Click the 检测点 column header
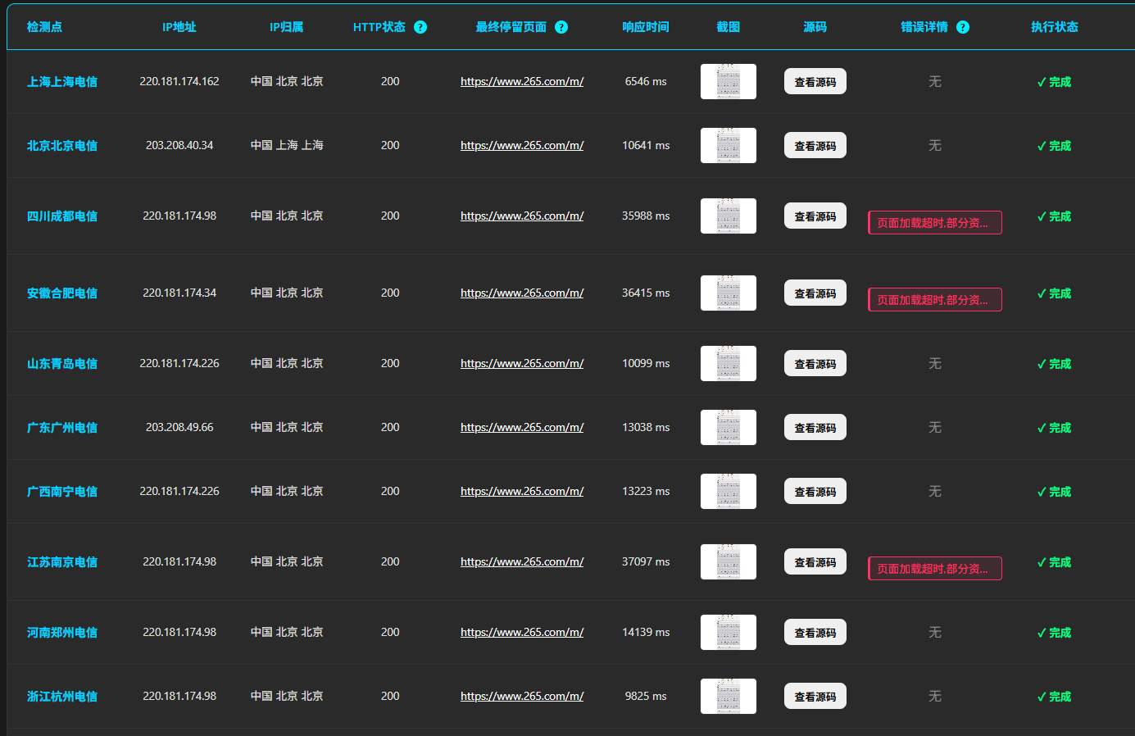The height and width of the screenshot is (736, 1135). pyautogui.click(x=44, y=27)
